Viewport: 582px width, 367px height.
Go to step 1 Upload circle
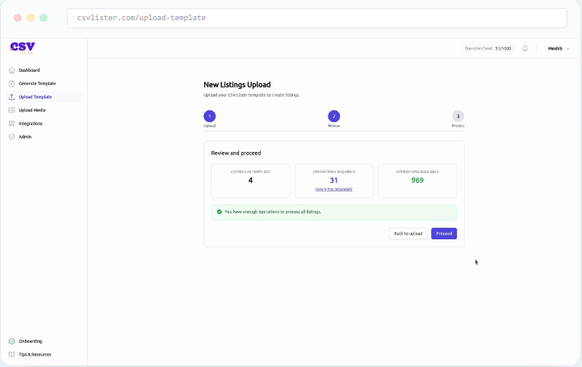coord(210,116)
